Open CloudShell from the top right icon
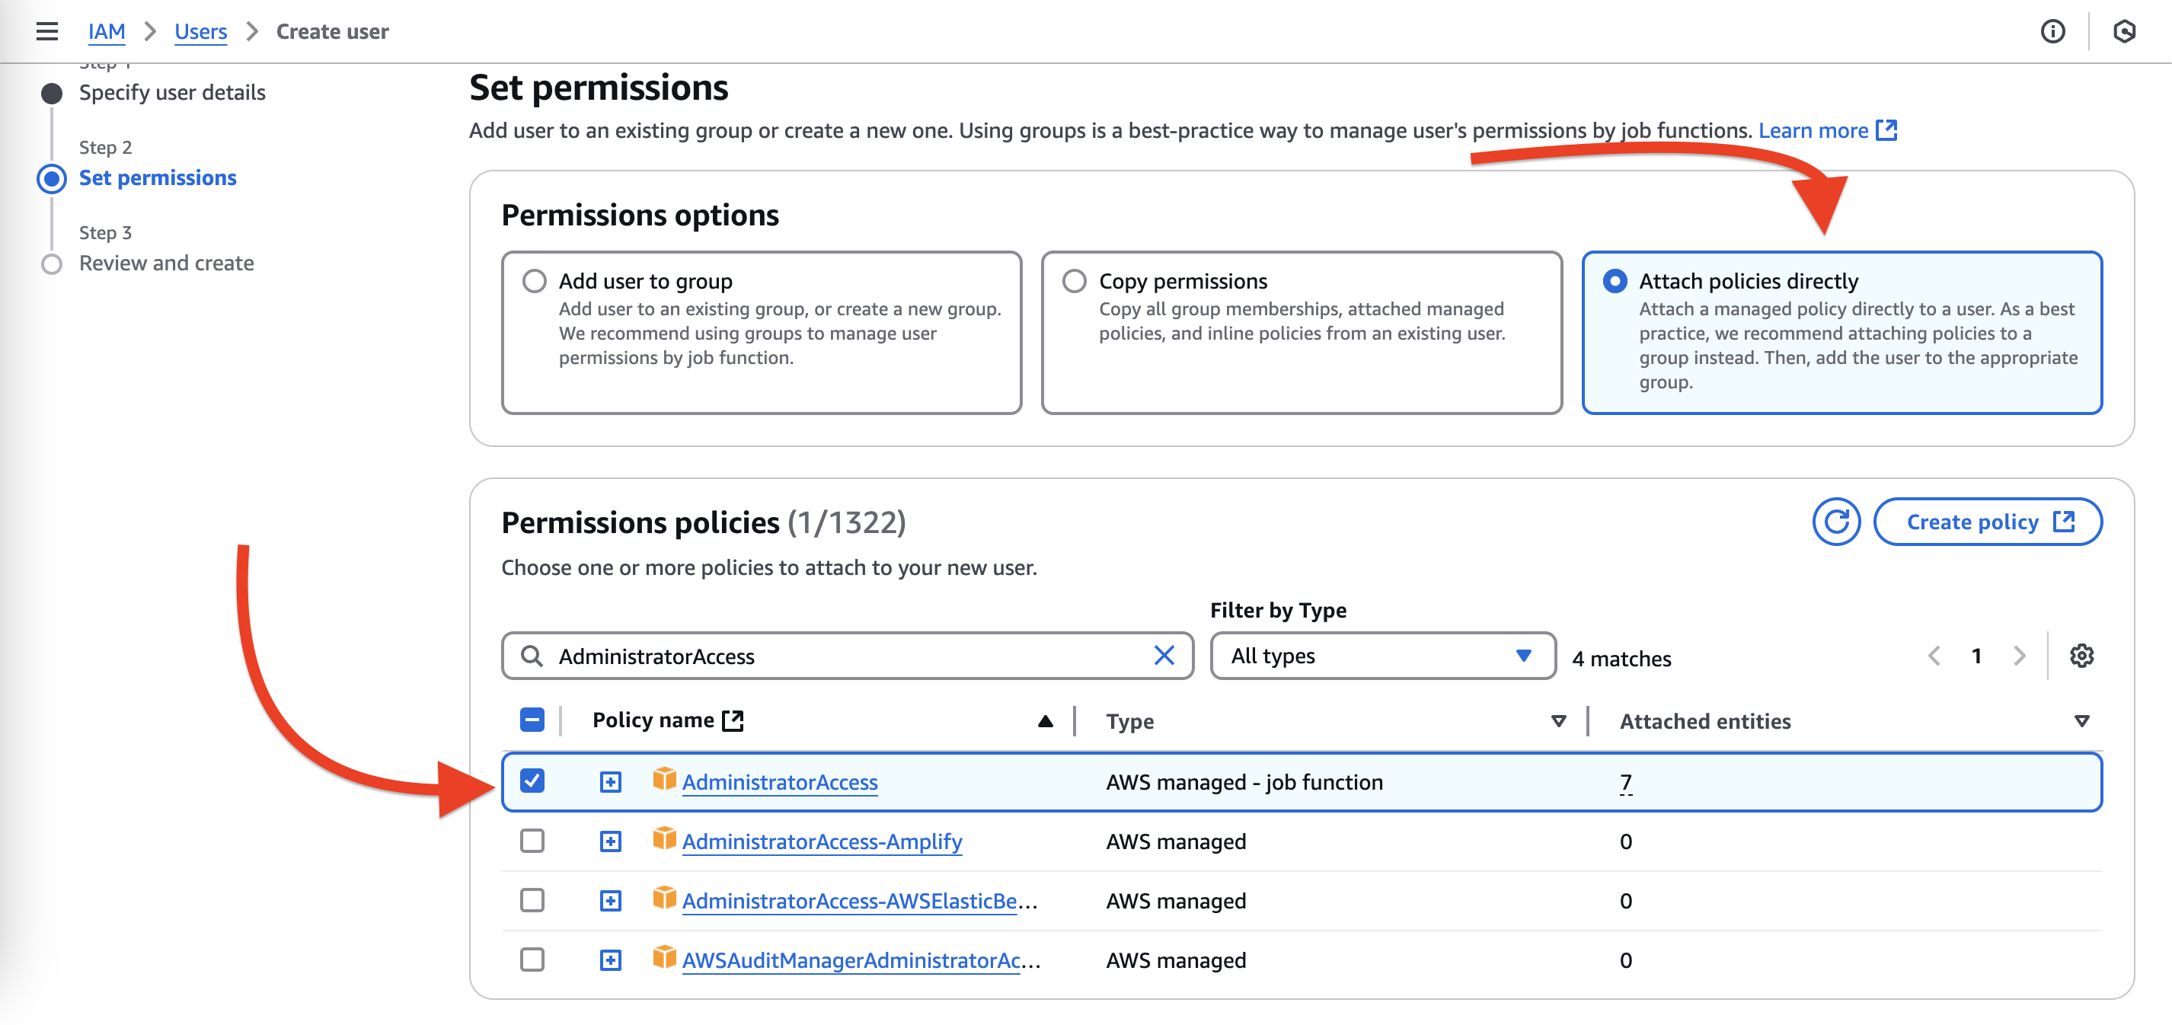The width and height of the screenshot is (2172, 1025). point(2126,31)
